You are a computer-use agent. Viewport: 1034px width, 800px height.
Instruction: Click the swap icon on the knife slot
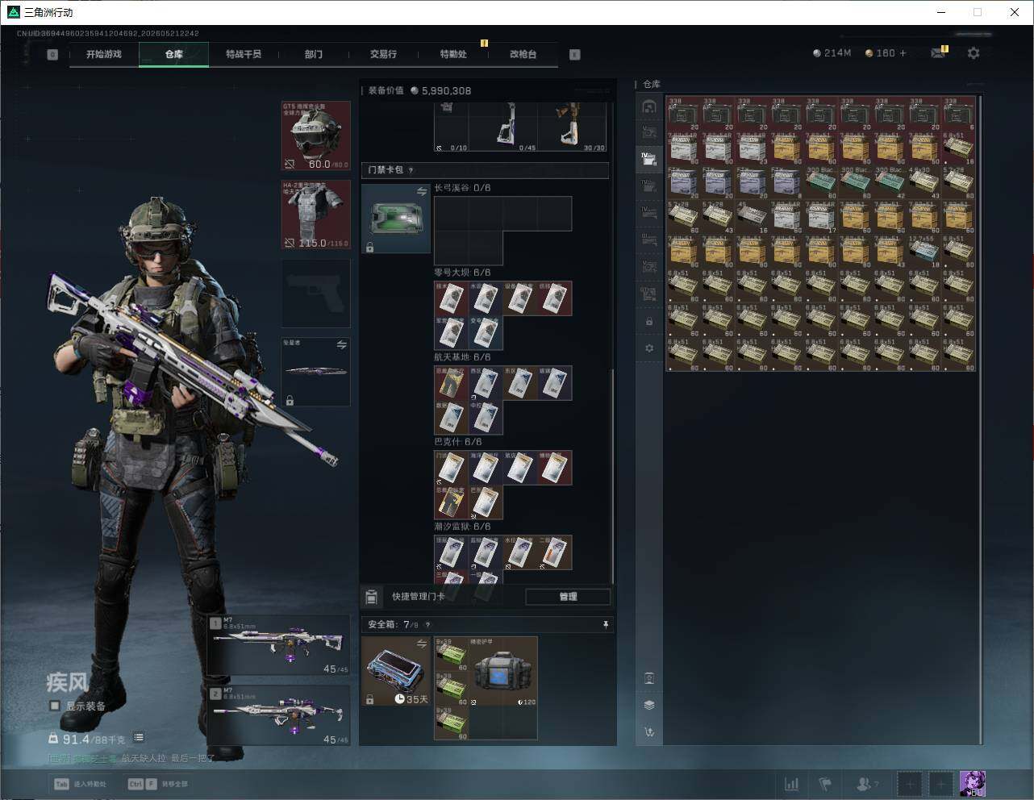341,345
